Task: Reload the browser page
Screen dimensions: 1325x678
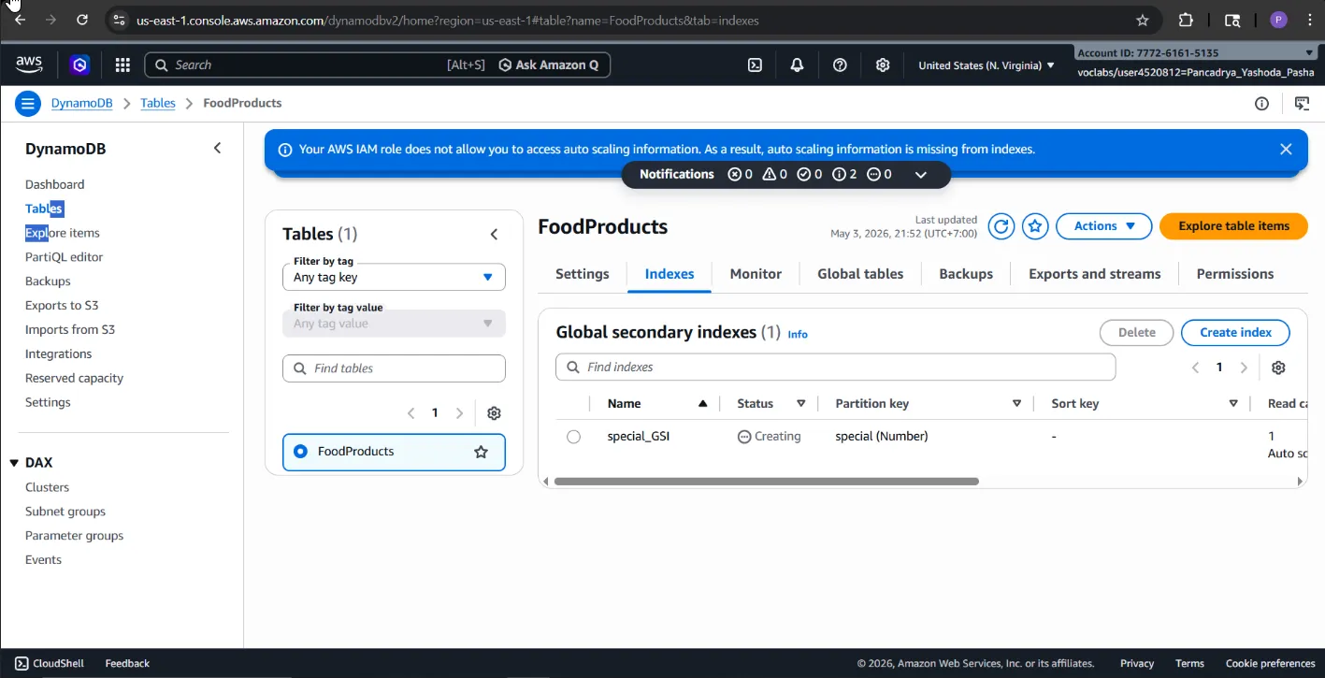Action: click(82, 20)
